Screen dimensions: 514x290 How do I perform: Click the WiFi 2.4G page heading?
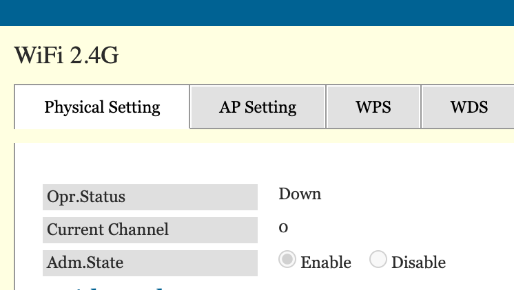point(66,56)
